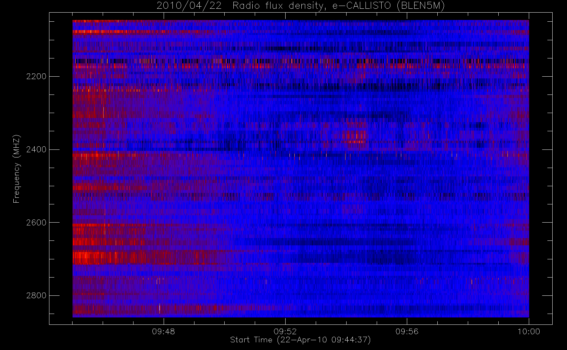Select the 2400 frequency axis label
This screenshot has width=567, height=350.
coord(36,150)
